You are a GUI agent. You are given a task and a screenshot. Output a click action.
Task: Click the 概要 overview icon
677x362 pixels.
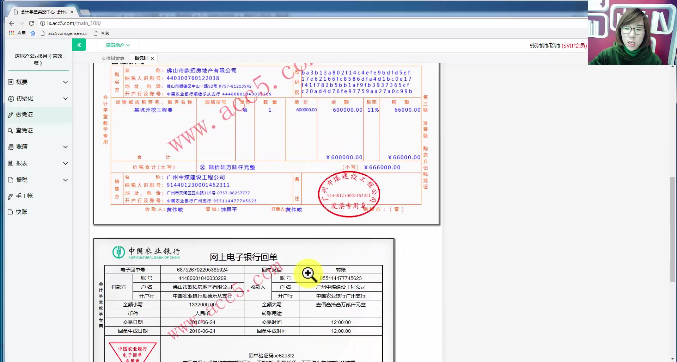pos(11,82)
